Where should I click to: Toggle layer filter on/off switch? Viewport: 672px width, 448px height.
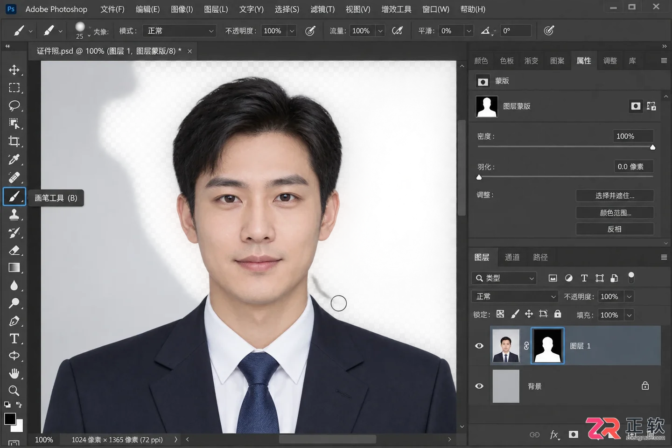coord(631,278)
